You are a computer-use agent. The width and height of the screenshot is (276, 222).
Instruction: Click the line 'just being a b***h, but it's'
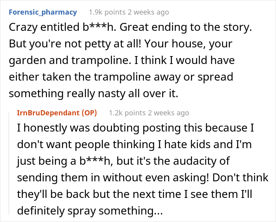pyautogui.click(x=123, y=161)
